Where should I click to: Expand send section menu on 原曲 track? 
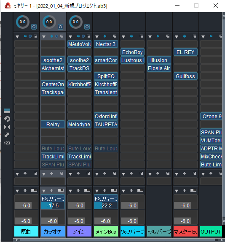pyautogui.click(x=17, y=191)
